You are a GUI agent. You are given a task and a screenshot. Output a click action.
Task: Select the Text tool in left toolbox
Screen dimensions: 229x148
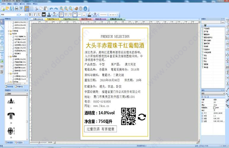(x=2, y=54)
